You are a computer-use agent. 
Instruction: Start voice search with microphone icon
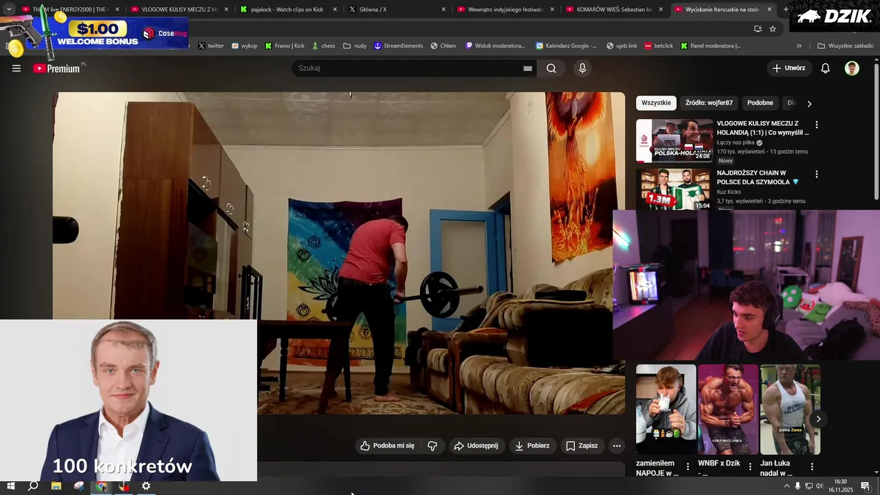pos(582,68)
